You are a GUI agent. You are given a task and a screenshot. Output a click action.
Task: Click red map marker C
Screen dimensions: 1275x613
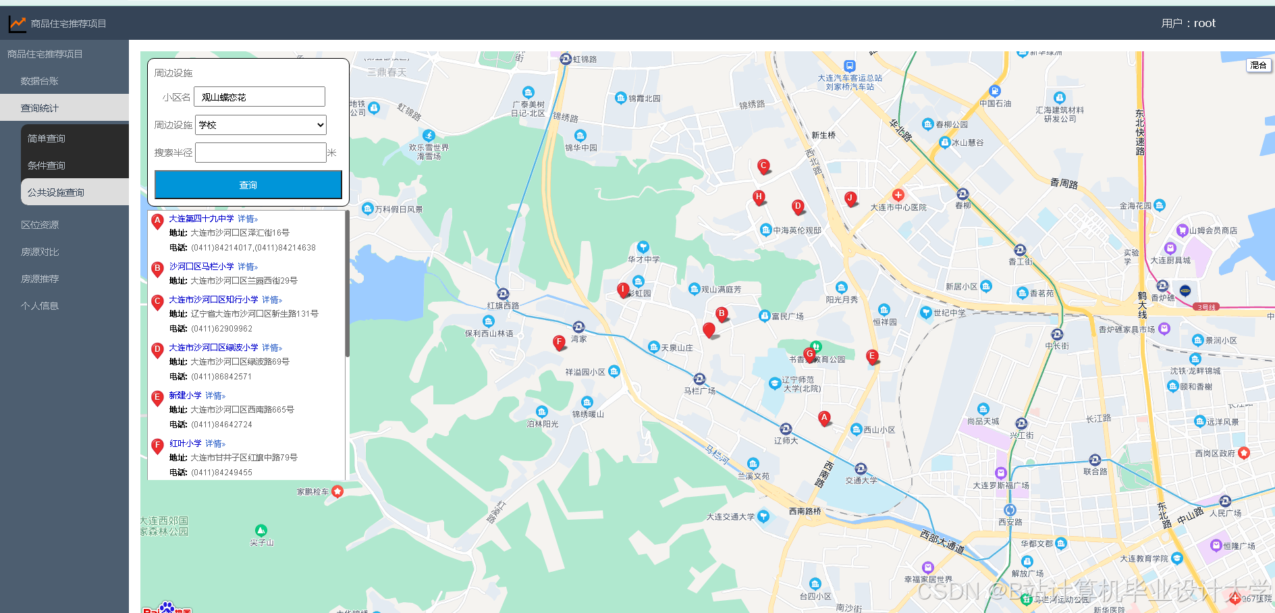(763, 167)
